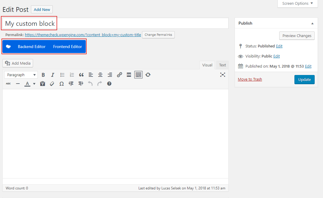Click the post title input field
323x198 pixels.
(119, 23)
